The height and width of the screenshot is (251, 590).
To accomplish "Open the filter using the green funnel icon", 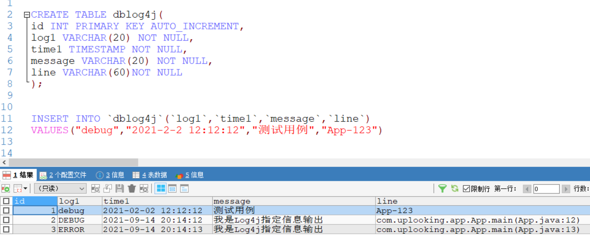I will [x=443, y=188].
